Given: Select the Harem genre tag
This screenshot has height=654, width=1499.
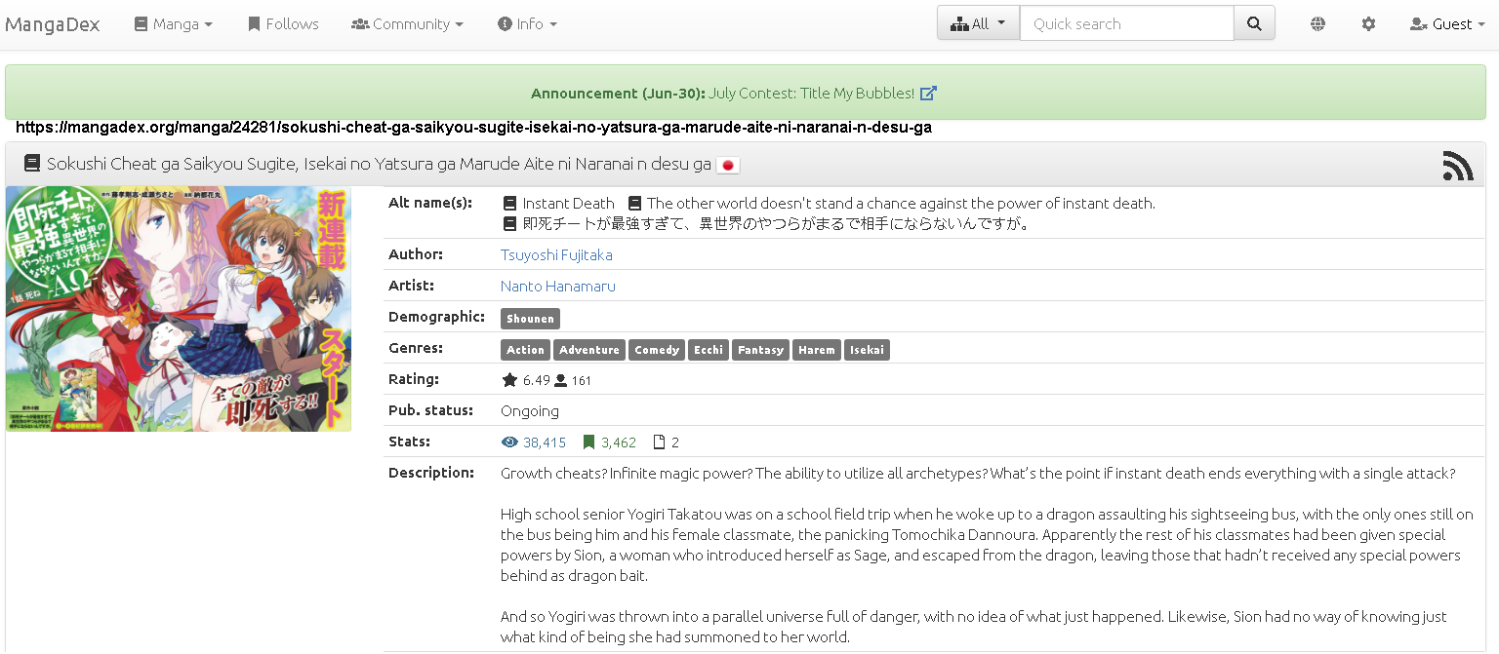Looking at the screenshot, I should [817, 350].
